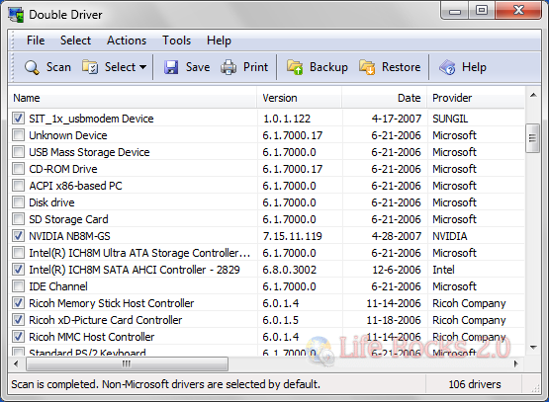The width and height of the screenshot is (549, 402).
Task: Uncheck the SIT_1x_usbmodem Device checkbox
Action: point(18,119)
